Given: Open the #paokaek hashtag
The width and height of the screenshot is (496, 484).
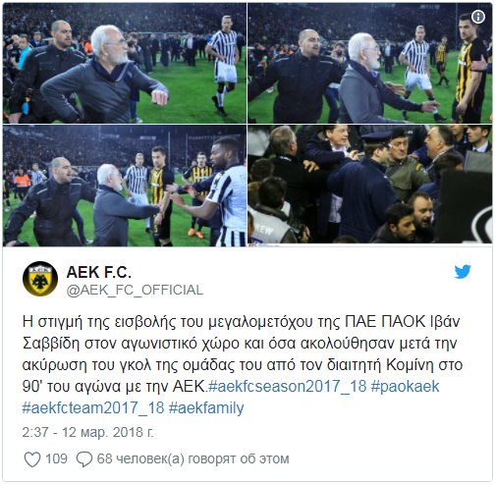Looking at the screenshot, I should click(405, 386).
